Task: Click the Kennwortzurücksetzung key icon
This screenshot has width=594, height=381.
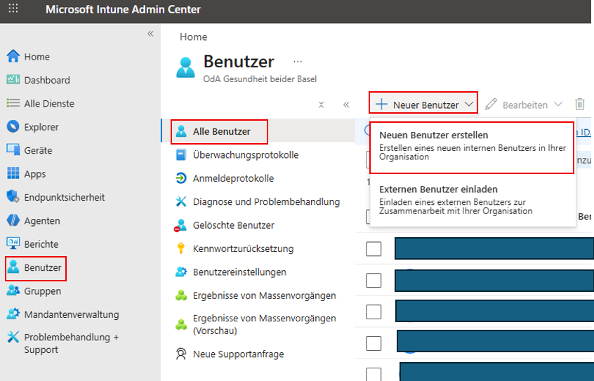Action: tap(181, 249)
